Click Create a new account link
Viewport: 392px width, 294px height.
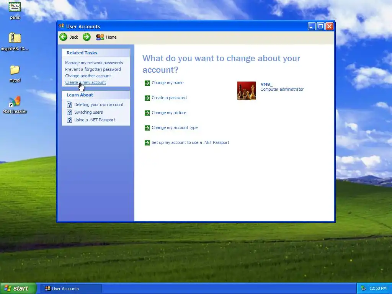point(85,82)
